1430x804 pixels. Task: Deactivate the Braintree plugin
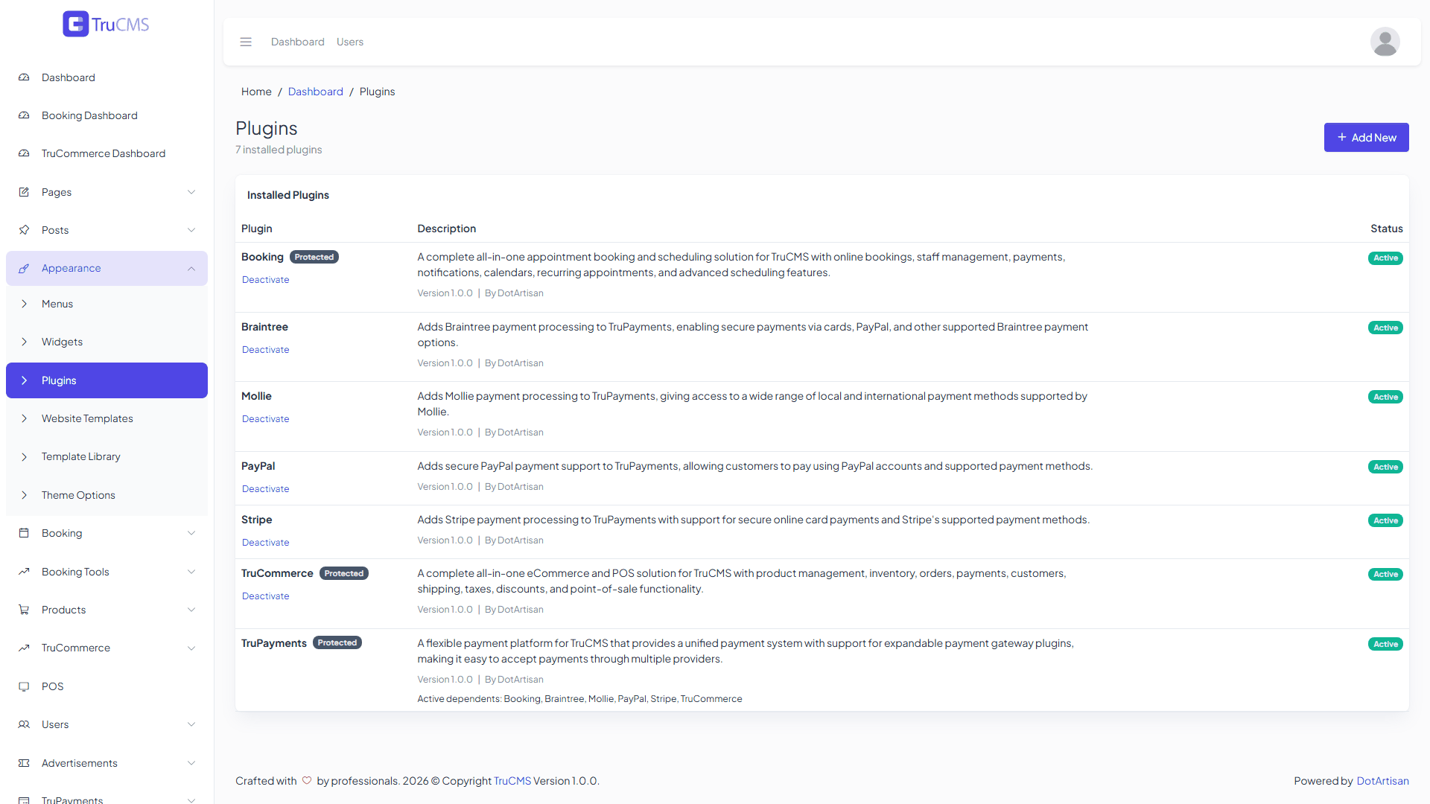point(265,350)
